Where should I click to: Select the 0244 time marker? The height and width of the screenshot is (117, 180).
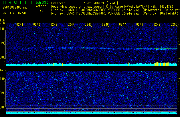(x=71, y=25)
